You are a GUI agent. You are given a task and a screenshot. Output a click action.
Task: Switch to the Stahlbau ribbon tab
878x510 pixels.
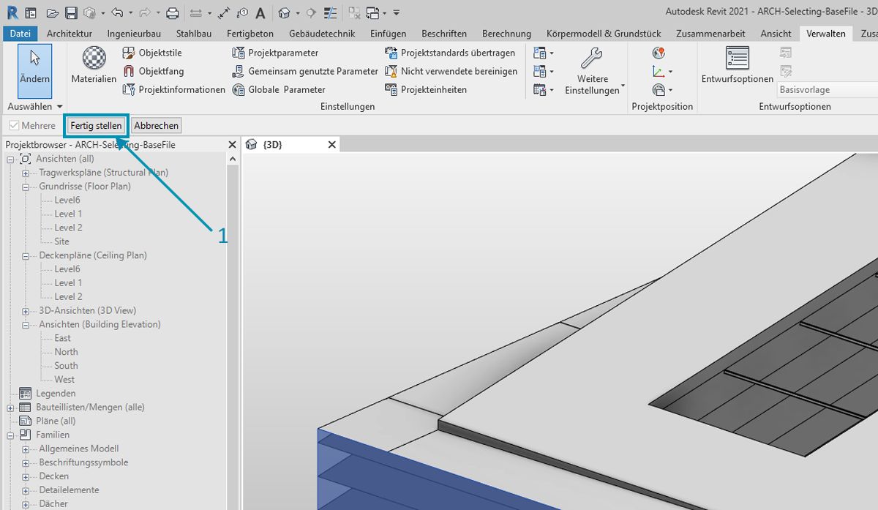click(194, 34)
